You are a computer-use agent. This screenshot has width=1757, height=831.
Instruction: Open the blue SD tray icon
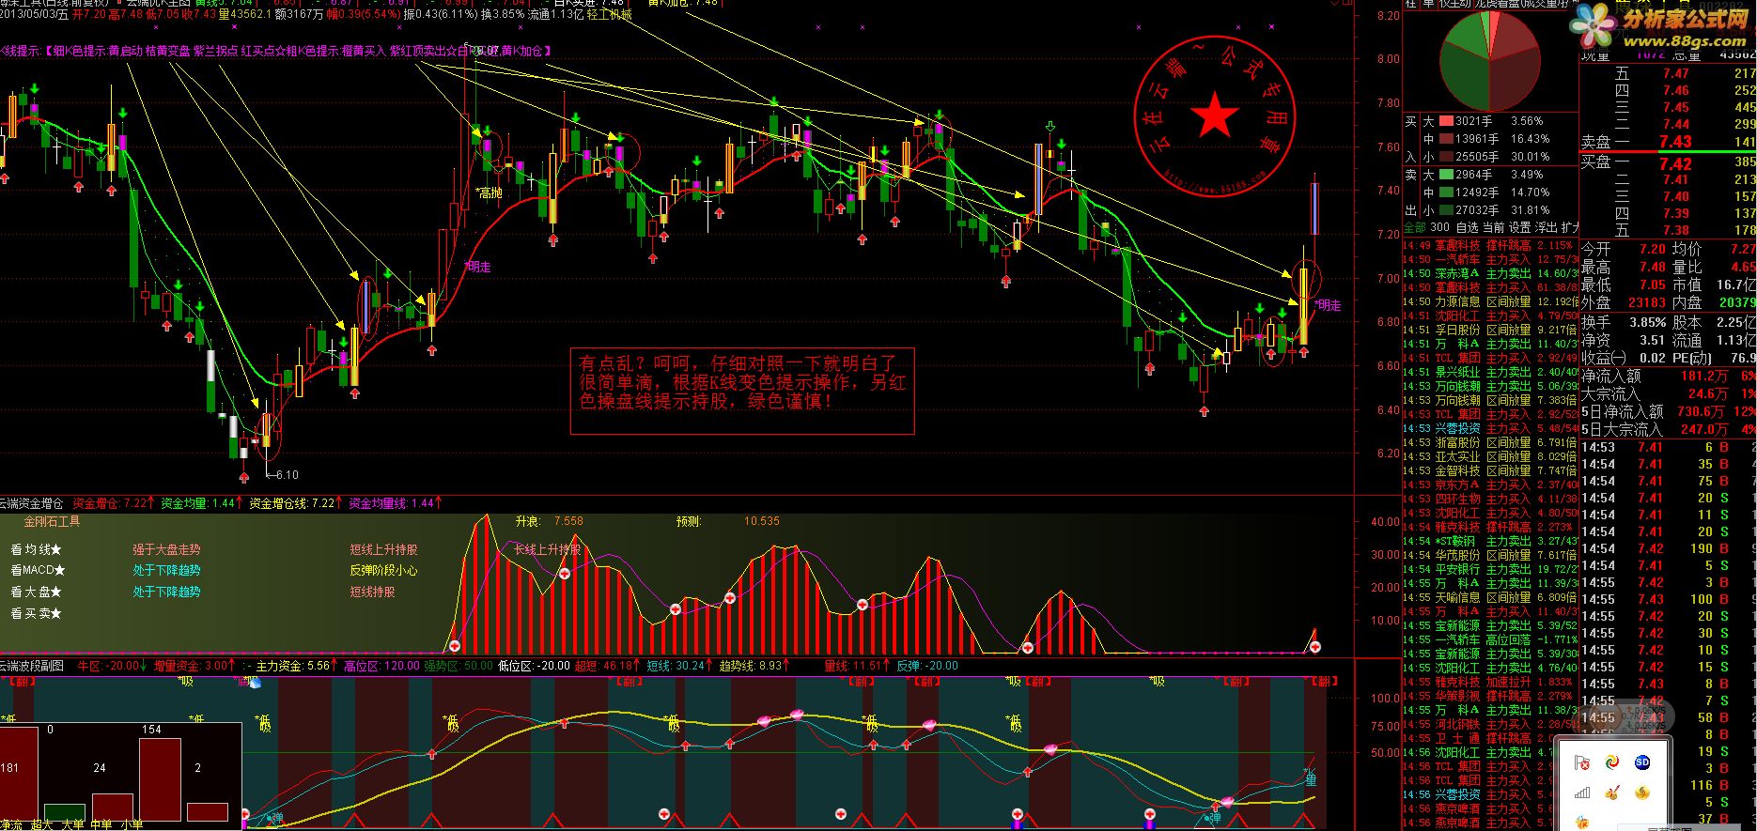pos(1642,762)
